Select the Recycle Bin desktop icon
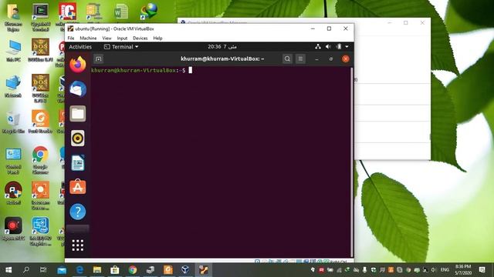Viewport: 494px width, 277px height. click(x=13, y=122)
